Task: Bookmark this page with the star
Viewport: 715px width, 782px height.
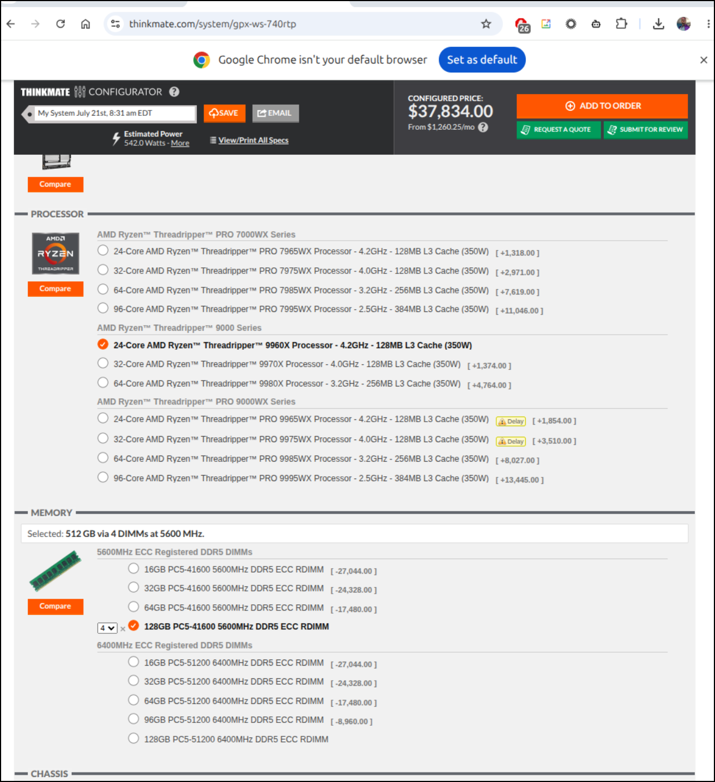Action: click(486, 24)
